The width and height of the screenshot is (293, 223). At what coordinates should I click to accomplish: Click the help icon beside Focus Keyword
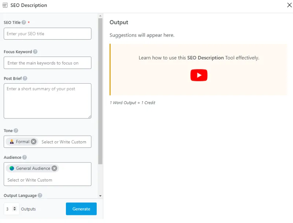point(35,52)
